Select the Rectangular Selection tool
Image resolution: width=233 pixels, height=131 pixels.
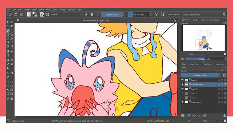click(8, 82)
